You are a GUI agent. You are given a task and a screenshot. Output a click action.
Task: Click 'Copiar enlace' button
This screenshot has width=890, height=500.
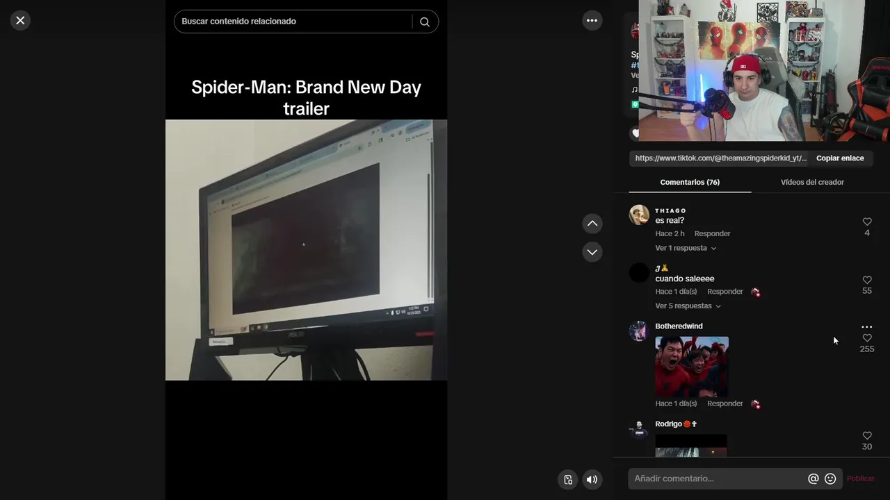840,158
